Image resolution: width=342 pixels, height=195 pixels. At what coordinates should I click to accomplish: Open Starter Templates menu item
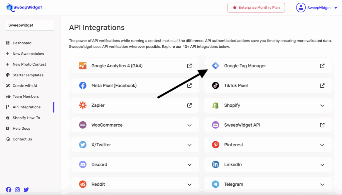[28, 75]
